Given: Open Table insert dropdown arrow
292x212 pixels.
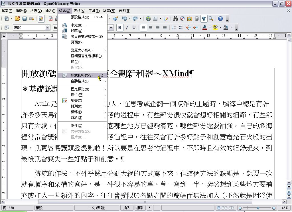Looking at the screenshot, I should pos(160,19).
